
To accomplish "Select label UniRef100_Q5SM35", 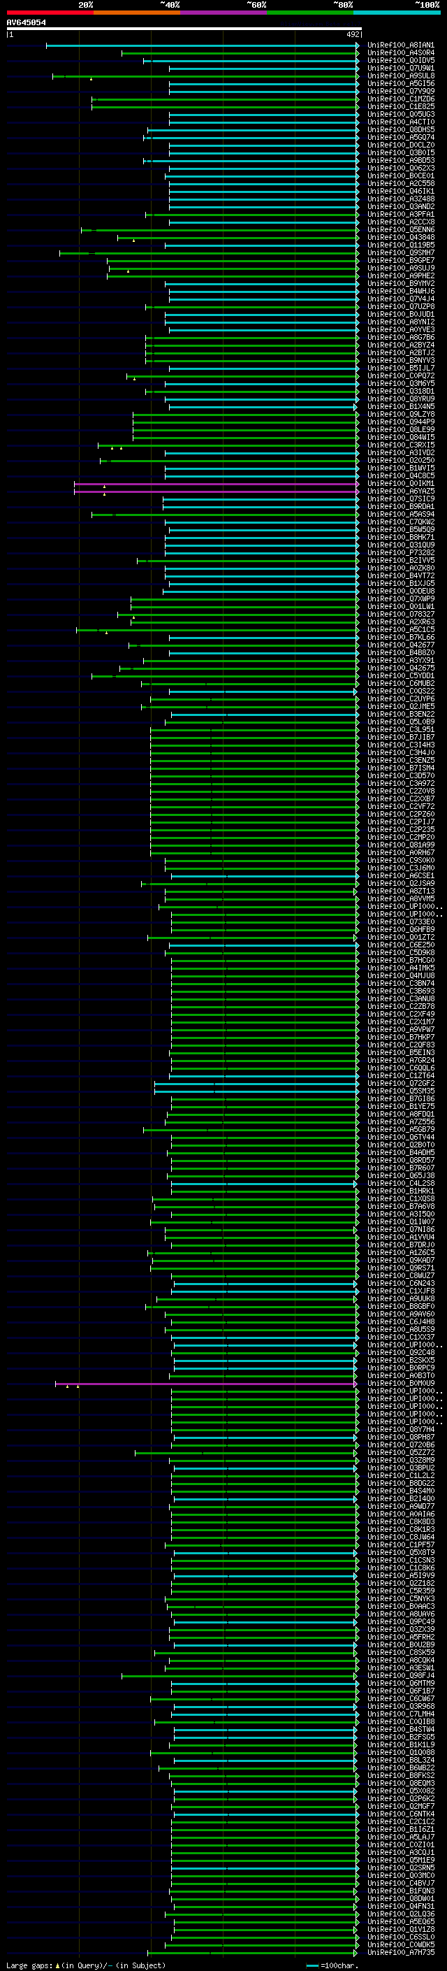I will [400, 1091].
